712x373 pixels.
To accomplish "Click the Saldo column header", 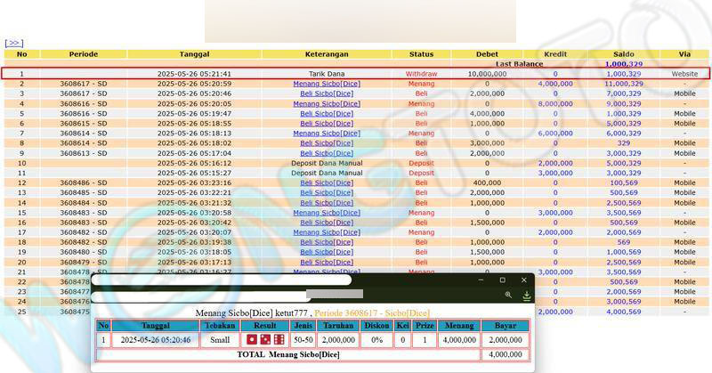I will coord(623,54).
